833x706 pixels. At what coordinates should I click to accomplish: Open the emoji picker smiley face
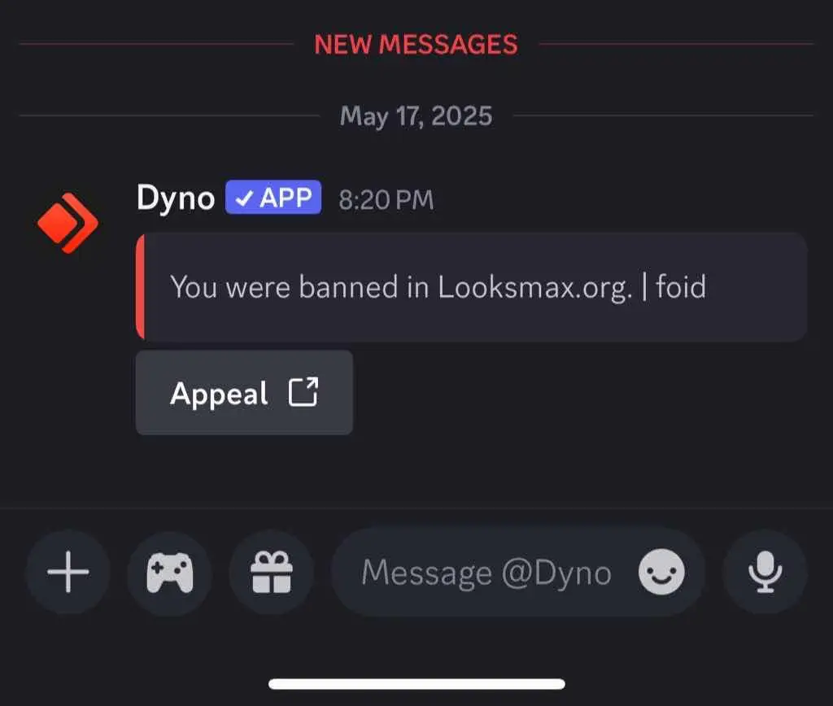click(x=661, y=572)
